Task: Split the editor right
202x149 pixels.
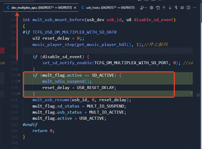Action: tap(188, 8)
